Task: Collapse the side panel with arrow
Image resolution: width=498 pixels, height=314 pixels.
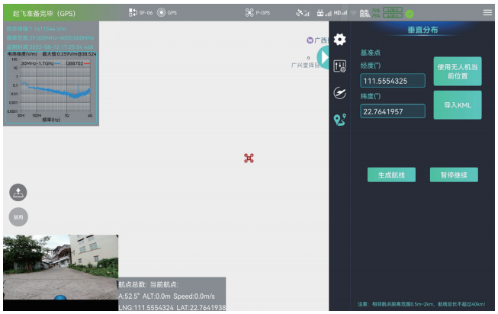Action: [x=323, y=57]
